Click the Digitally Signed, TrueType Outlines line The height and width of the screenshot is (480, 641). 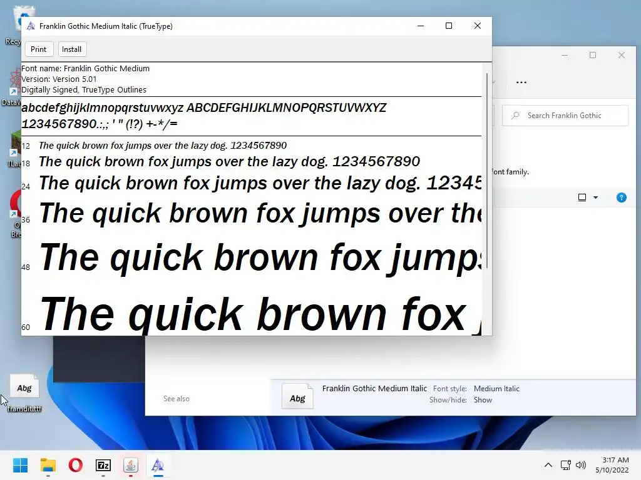[x=84, y=90]
